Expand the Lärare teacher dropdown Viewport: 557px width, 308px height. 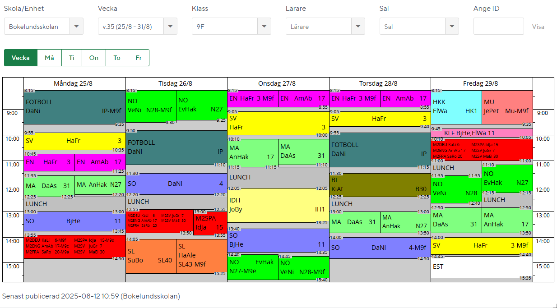325,27
